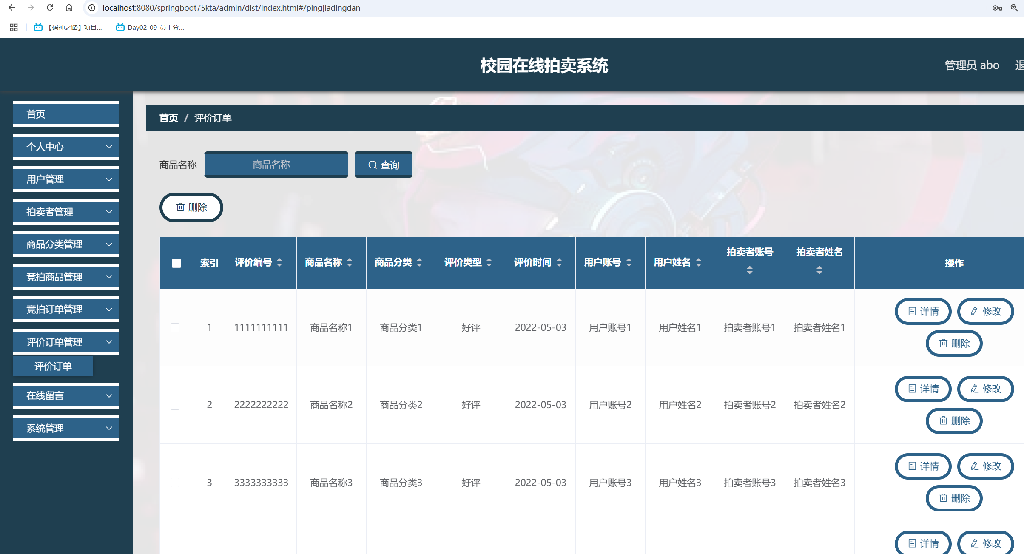Collapse the 评价订单管理 menu
The image size is (1024, 554).
(x=66, y=342)
